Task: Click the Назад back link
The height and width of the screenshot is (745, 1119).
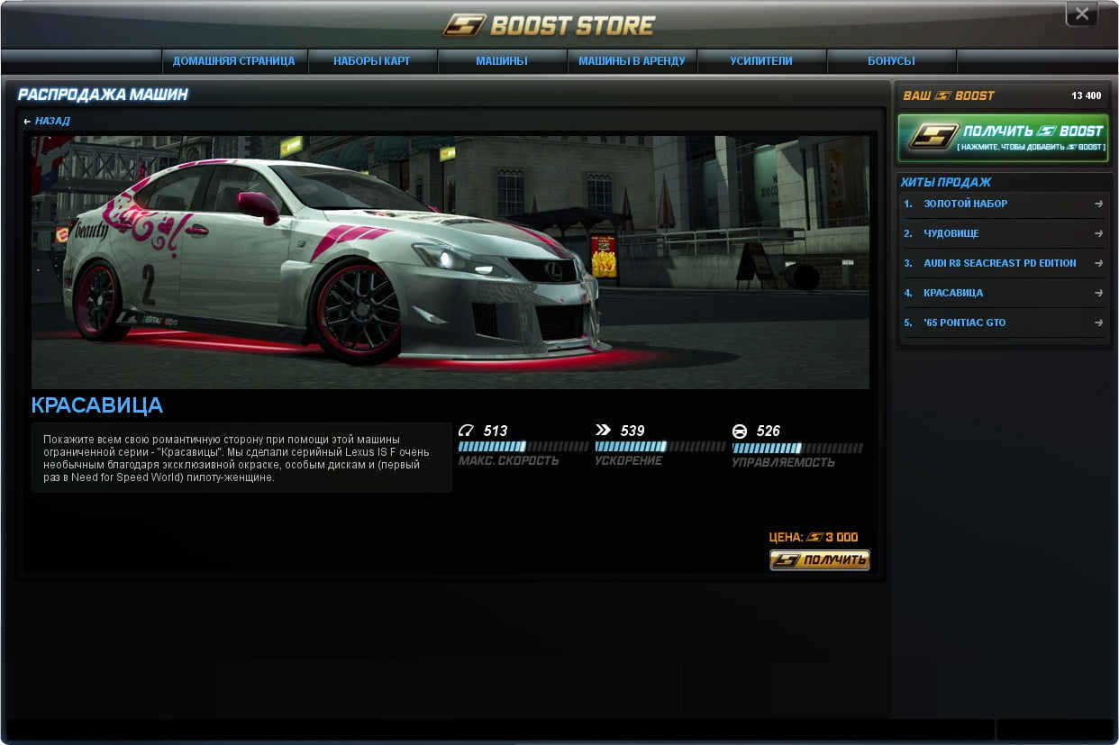Action: [x=52, y=121]
